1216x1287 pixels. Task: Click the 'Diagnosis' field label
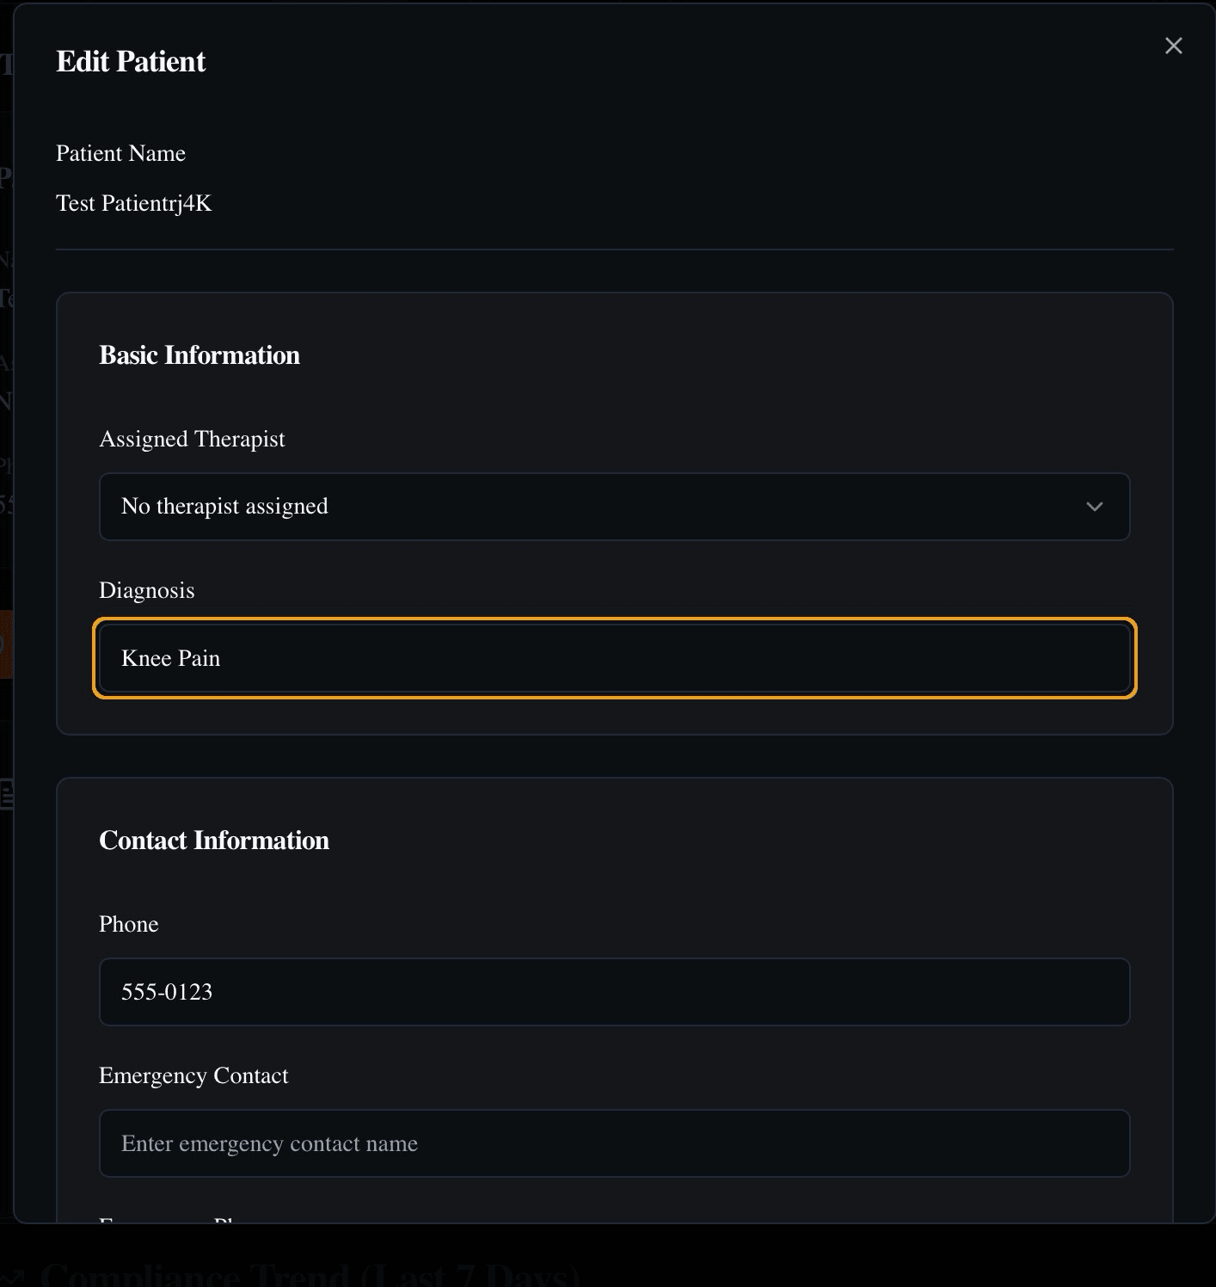(147, 590)
